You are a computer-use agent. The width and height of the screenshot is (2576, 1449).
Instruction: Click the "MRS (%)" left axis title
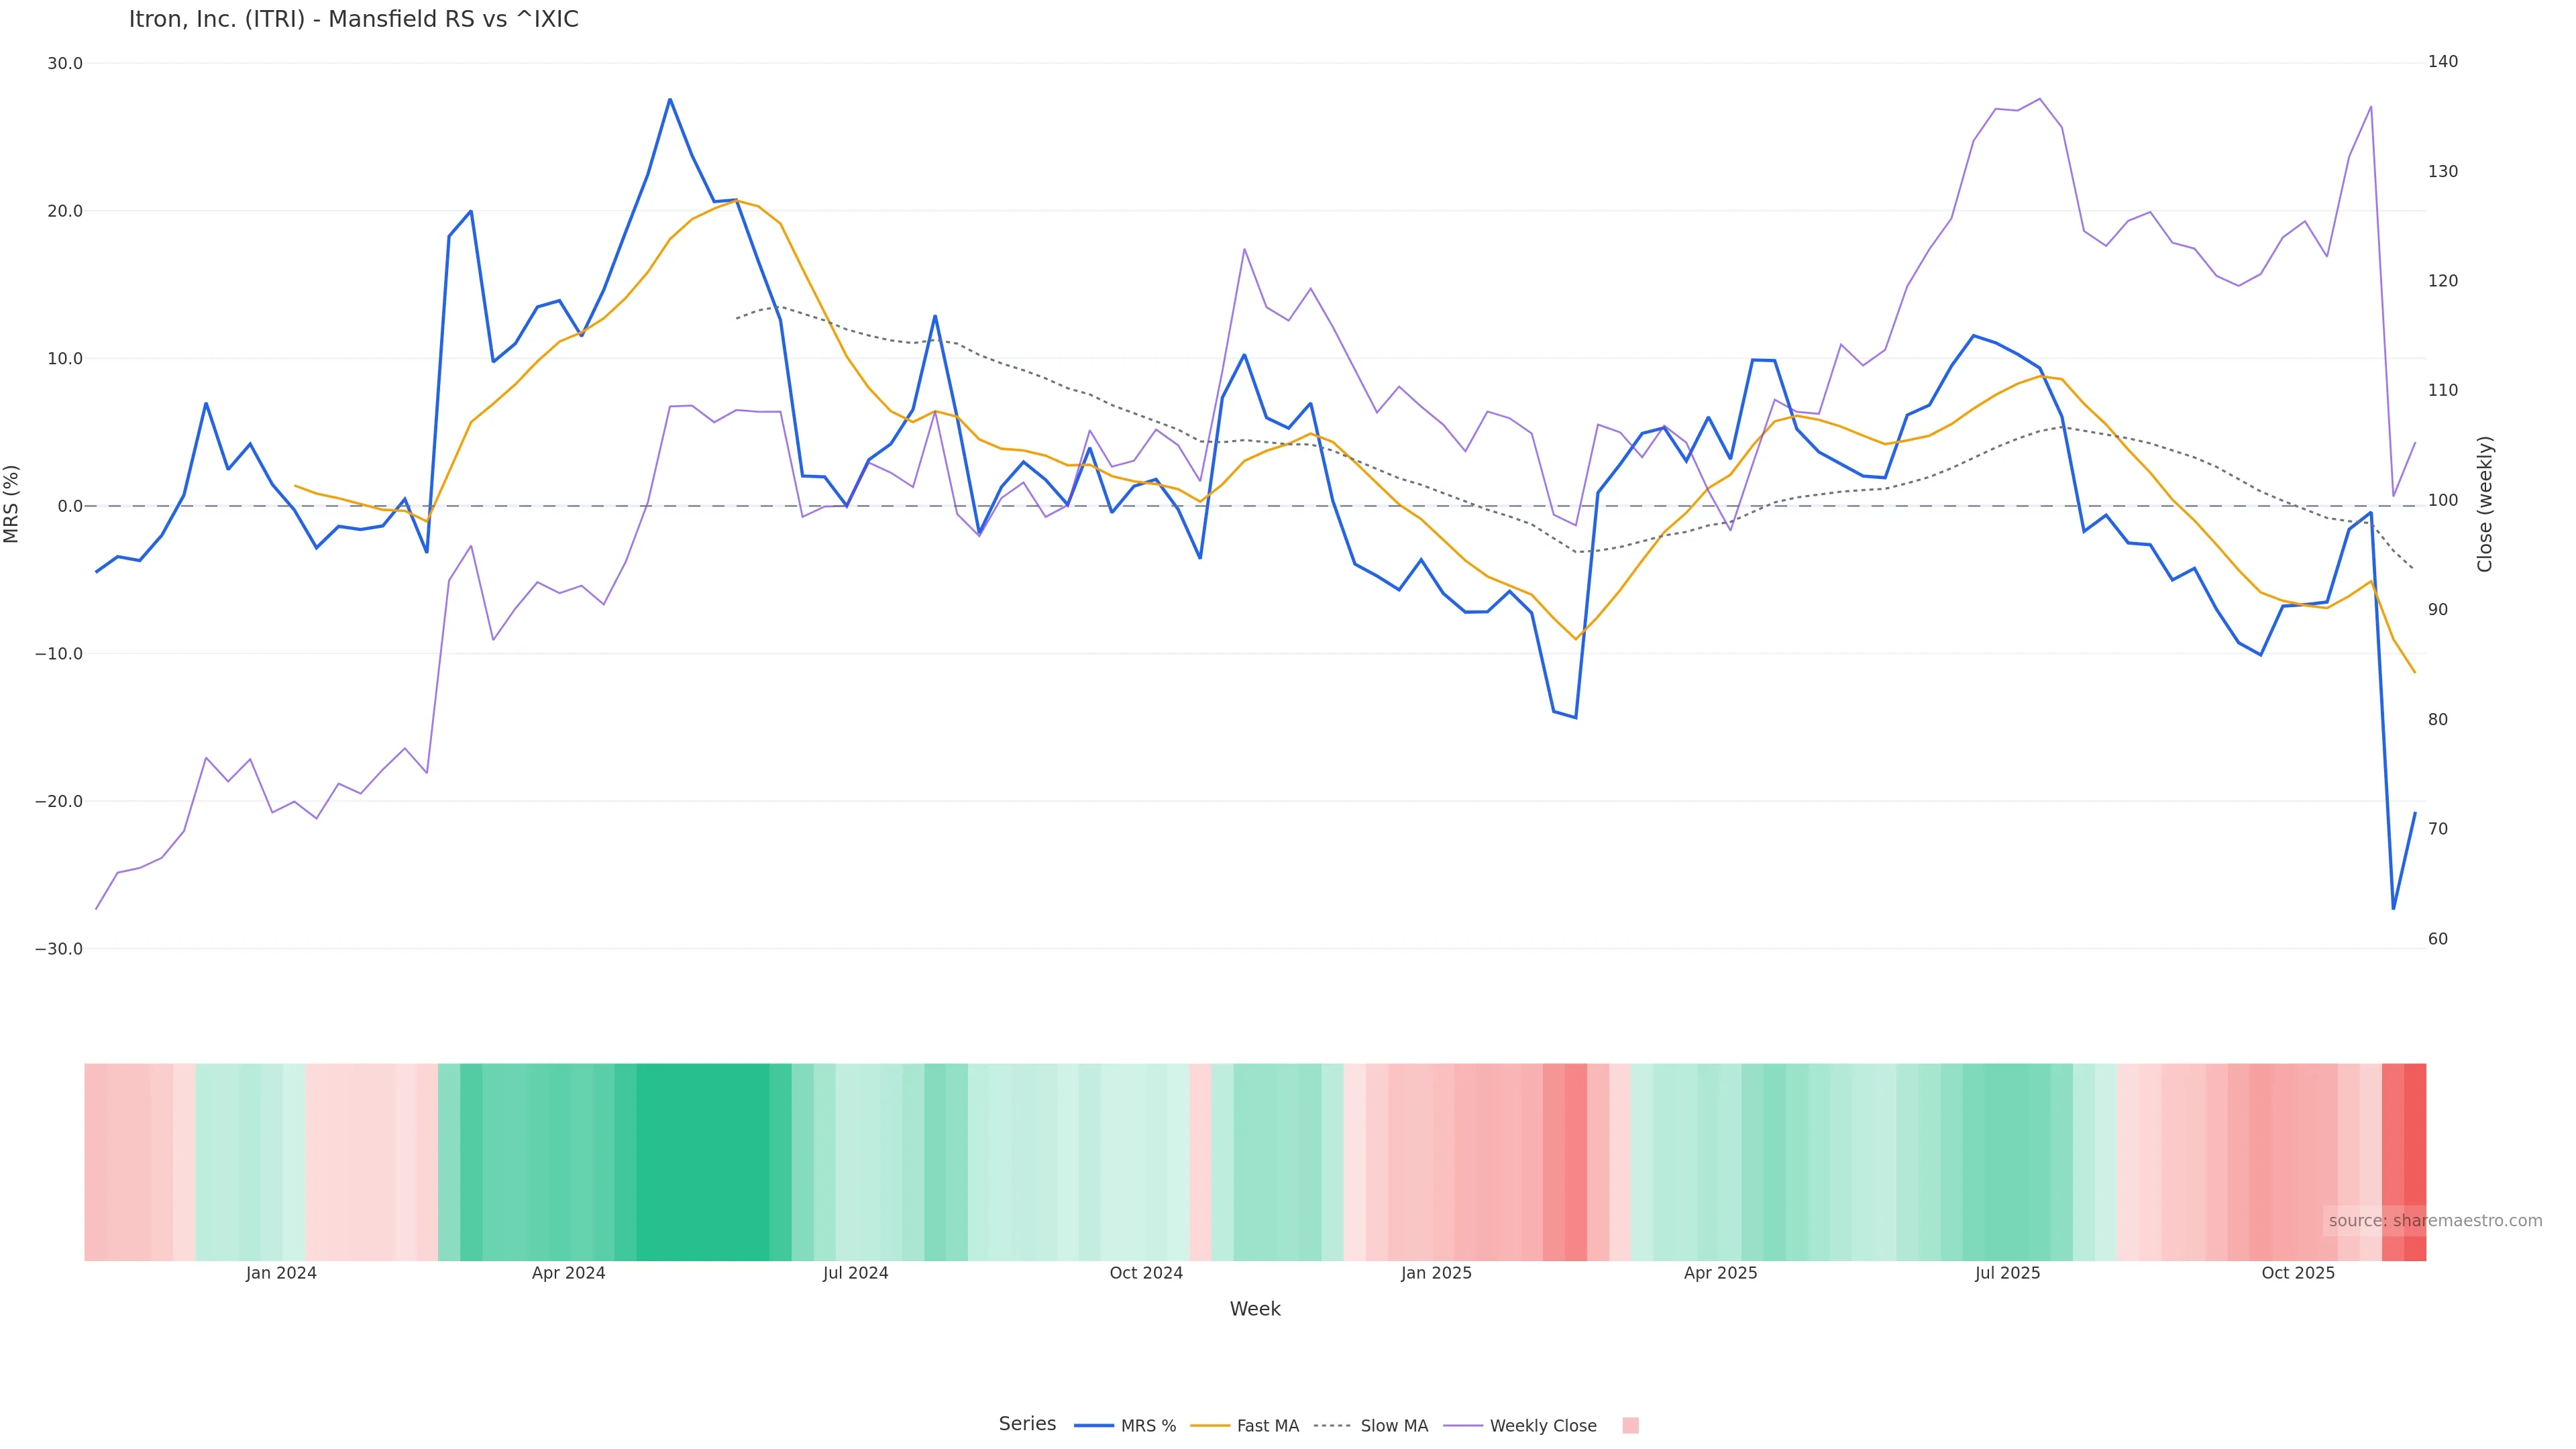click(12, 504)
